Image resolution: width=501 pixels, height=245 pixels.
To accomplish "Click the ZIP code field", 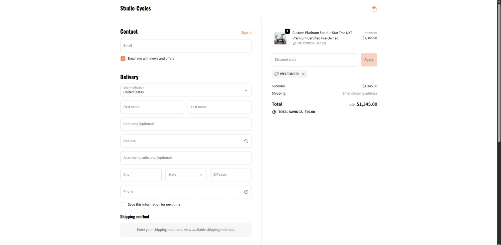I will [x=230, y=175].
